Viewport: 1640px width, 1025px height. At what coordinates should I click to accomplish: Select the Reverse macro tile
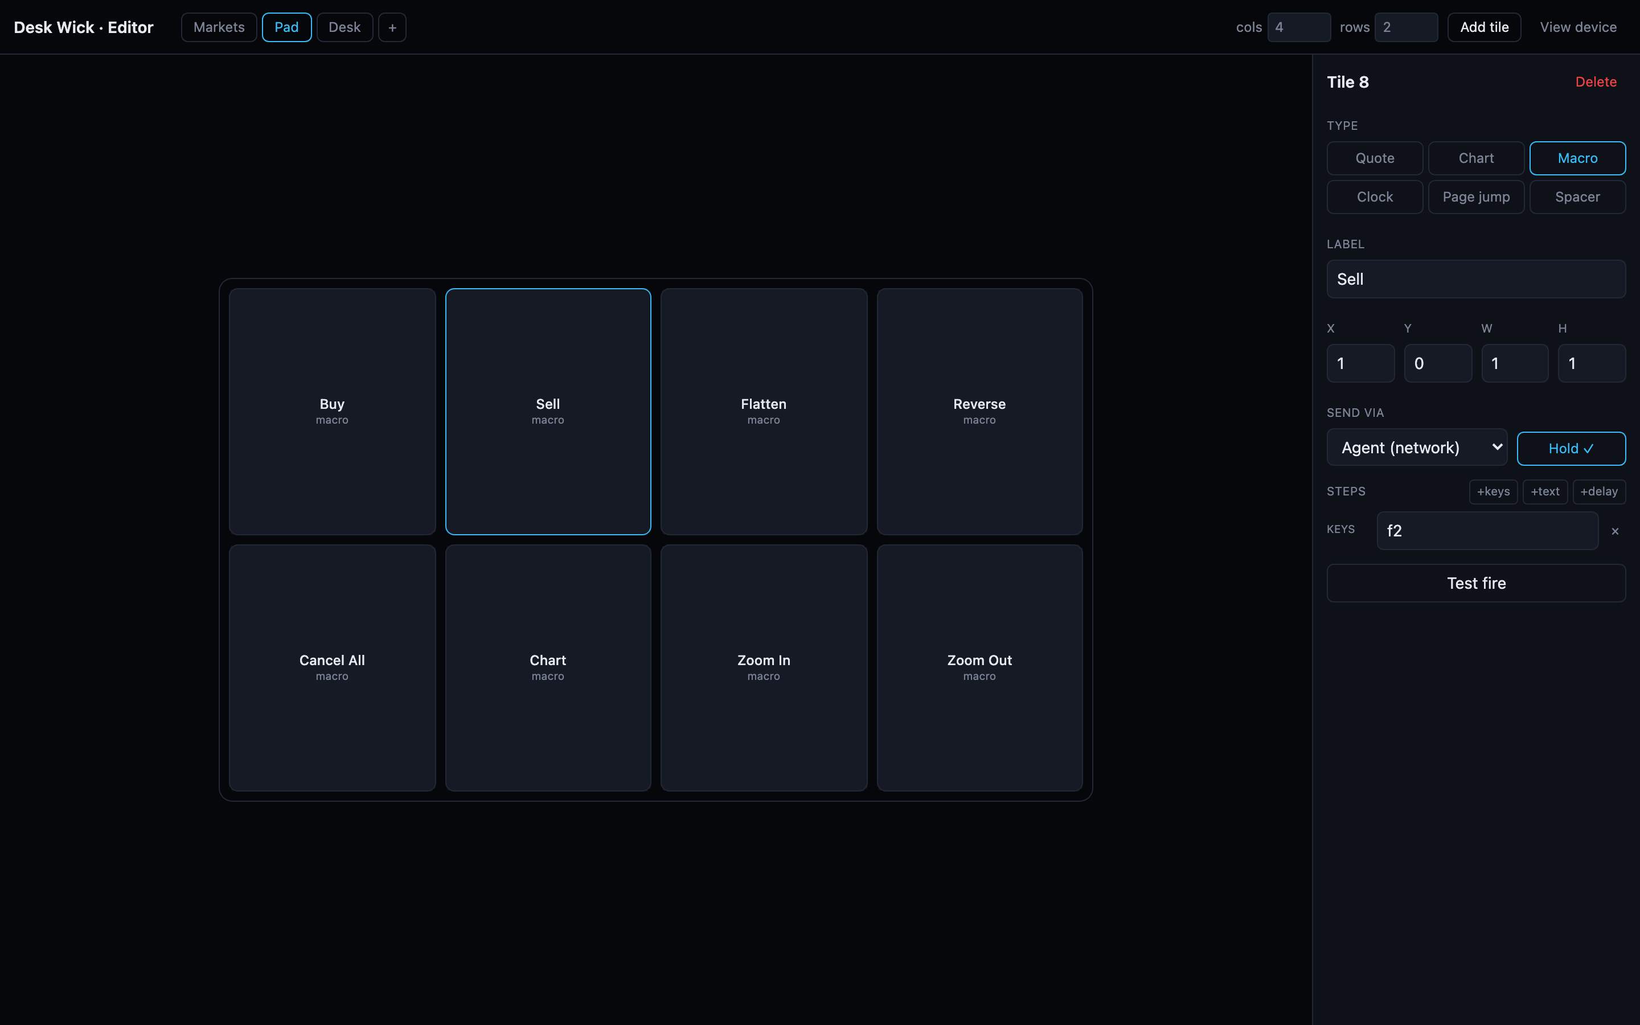[979, 412]
